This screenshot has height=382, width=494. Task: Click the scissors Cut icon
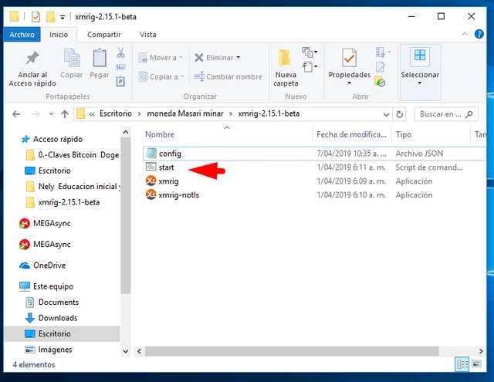[120, 52]
